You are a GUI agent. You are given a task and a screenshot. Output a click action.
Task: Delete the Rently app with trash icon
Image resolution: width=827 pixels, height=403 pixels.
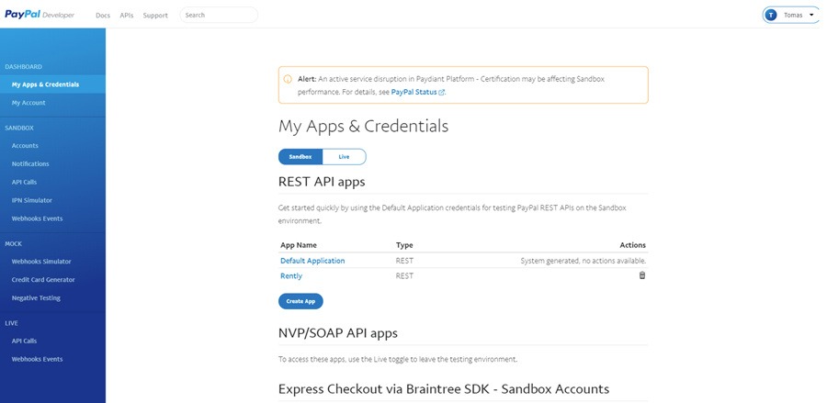coord(642,275)
